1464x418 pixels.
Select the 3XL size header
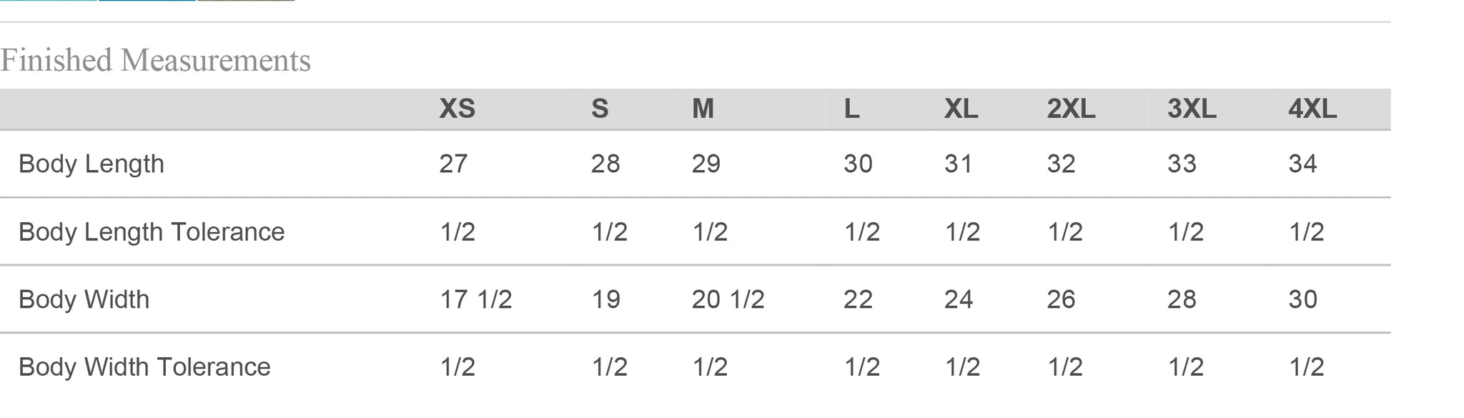[x=1192, y=109]
